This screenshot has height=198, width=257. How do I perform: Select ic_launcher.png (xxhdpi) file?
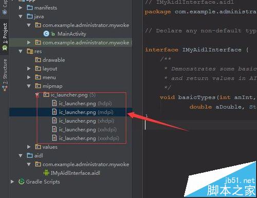(x=87, y=130)
